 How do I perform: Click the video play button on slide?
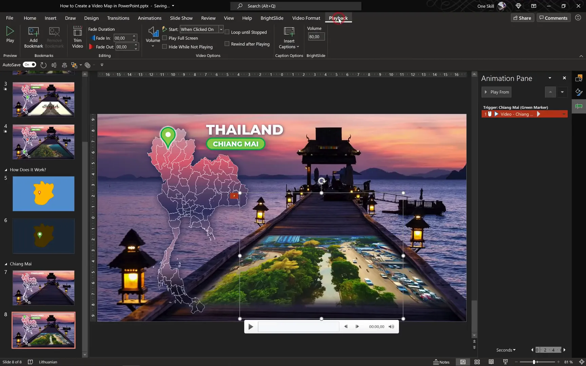pyautogui.click(x=250, y=326)
